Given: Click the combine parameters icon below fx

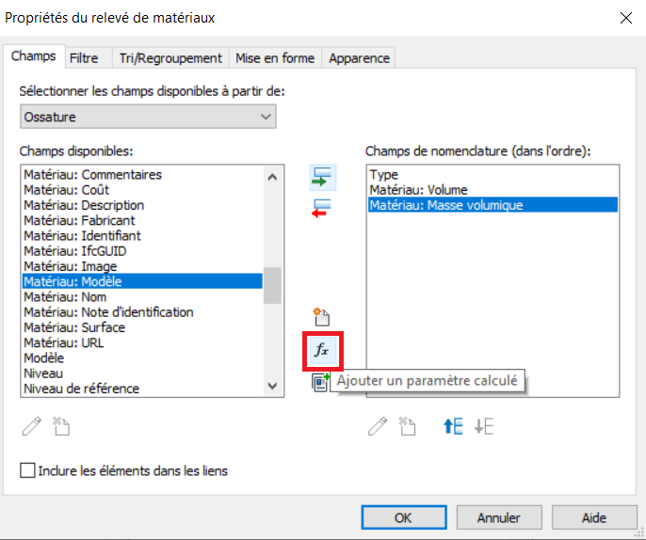Looking at the screenshot, I should click(320, 382).
